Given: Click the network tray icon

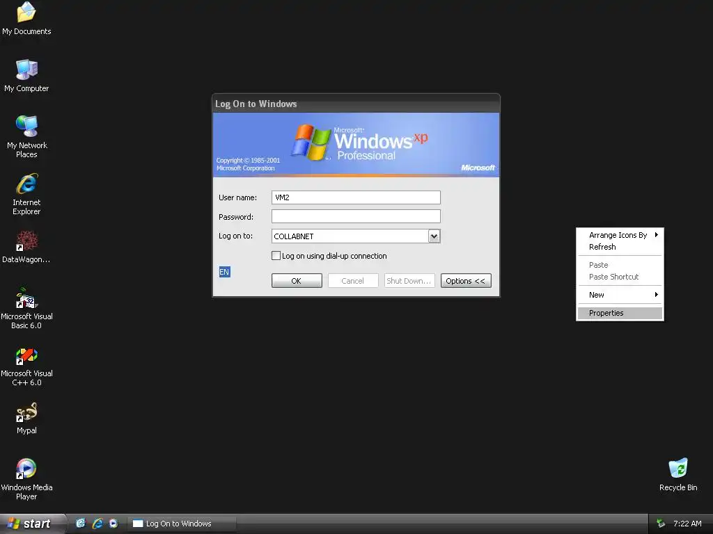Looking at the screenshot, I should [x=661, y=524].
